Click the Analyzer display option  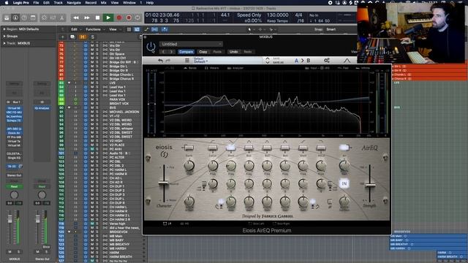[x=235, y=68]
